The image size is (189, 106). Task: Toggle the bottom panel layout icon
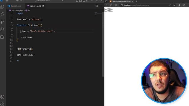(x=80, y=1)
